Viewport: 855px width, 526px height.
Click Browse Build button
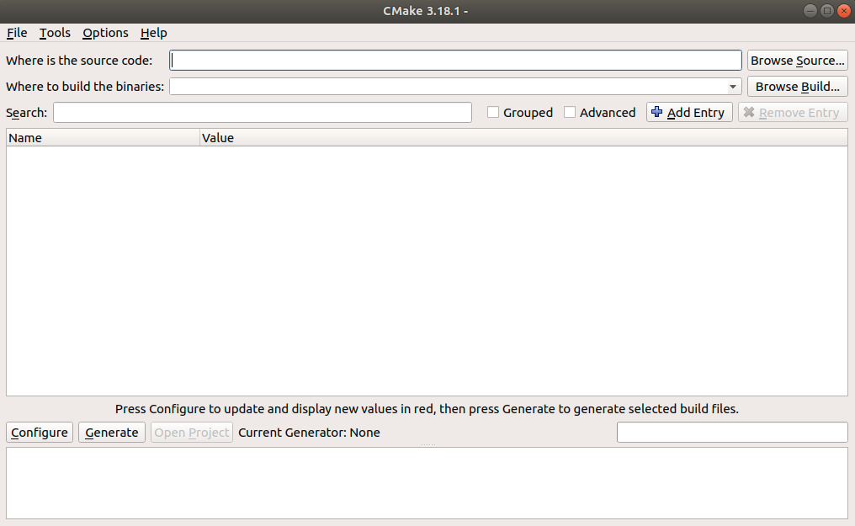point(797,87)
